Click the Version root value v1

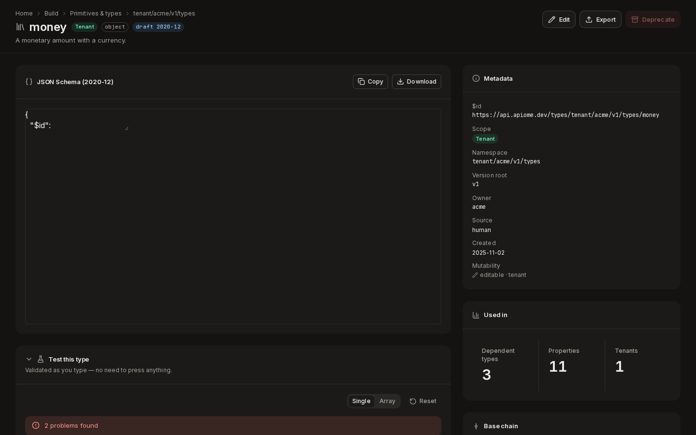[x=476, y=184]
